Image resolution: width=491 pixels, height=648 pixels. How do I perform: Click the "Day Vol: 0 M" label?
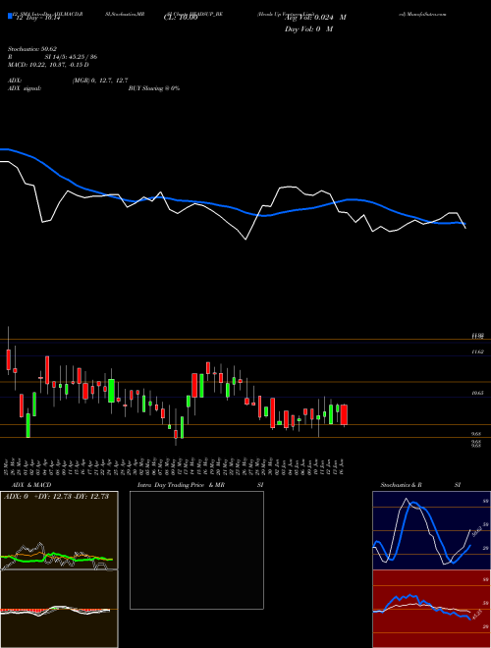[x=308, y=28]
